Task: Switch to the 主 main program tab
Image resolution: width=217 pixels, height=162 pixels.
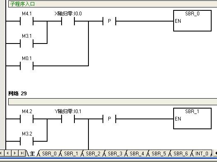Action: (x=32, y=154)
